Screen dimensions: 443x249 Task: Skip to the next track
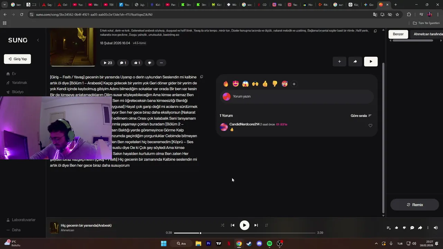pos(256,225)
